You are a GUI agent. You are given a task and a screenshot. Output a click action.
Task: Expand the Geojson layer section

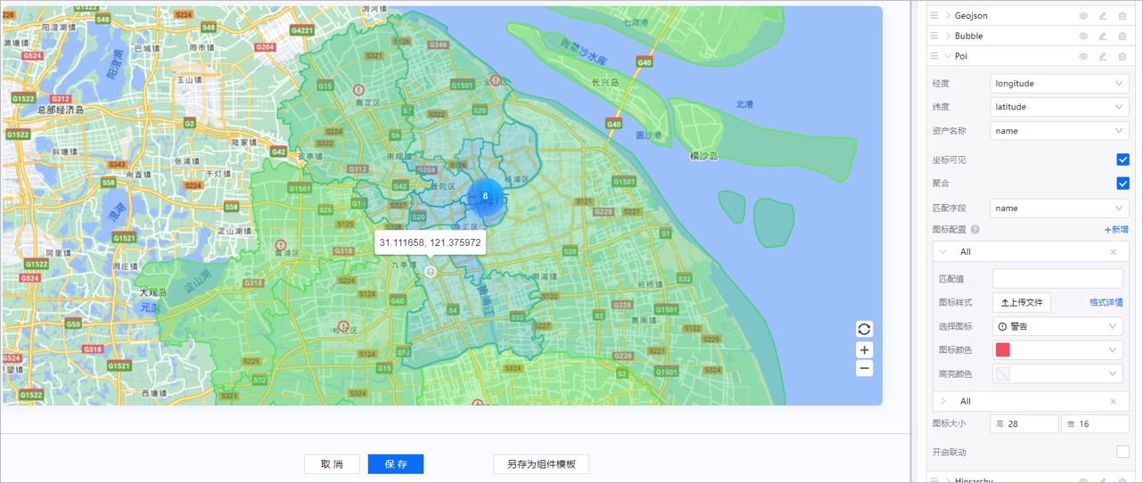948,16
